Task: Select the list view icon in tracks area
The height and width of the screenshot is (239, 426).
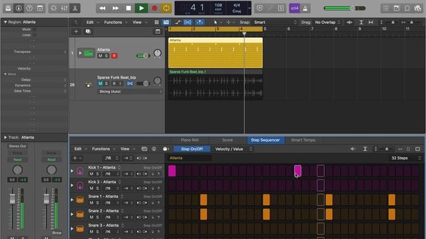Action: [x=166, y=22]
